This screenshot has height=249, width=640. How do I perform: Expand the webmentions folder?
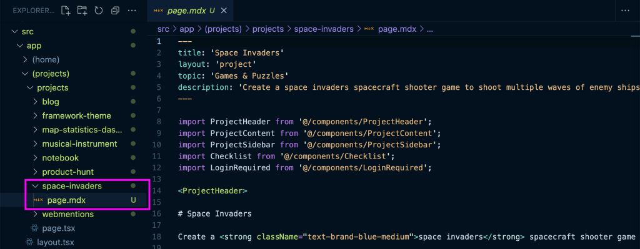click(x=36, y=214)
